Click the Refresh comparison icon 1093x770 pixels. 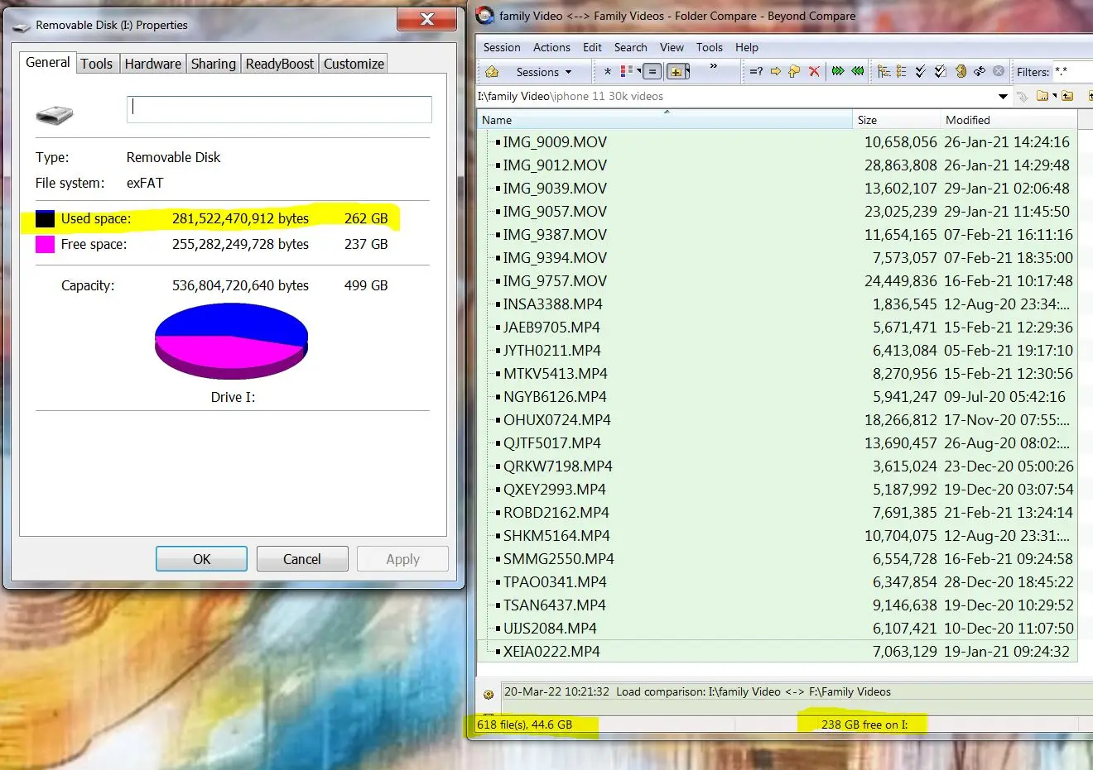point(961,72)
